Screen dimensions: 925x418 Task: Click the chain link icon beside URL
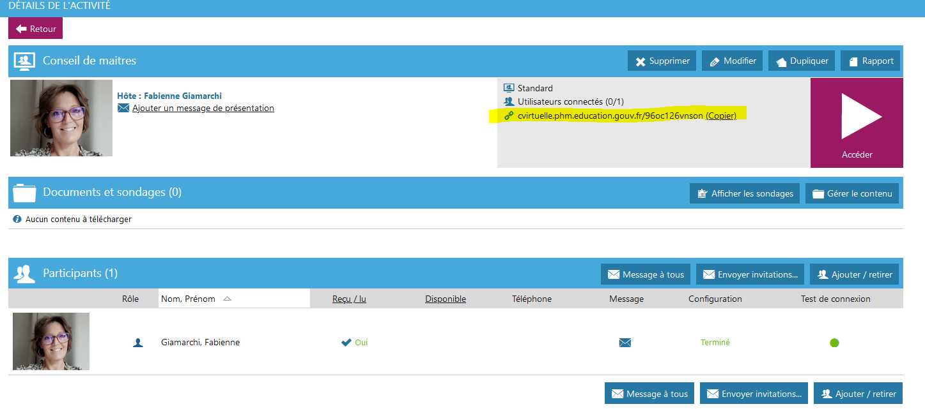(x=509, y=116)
